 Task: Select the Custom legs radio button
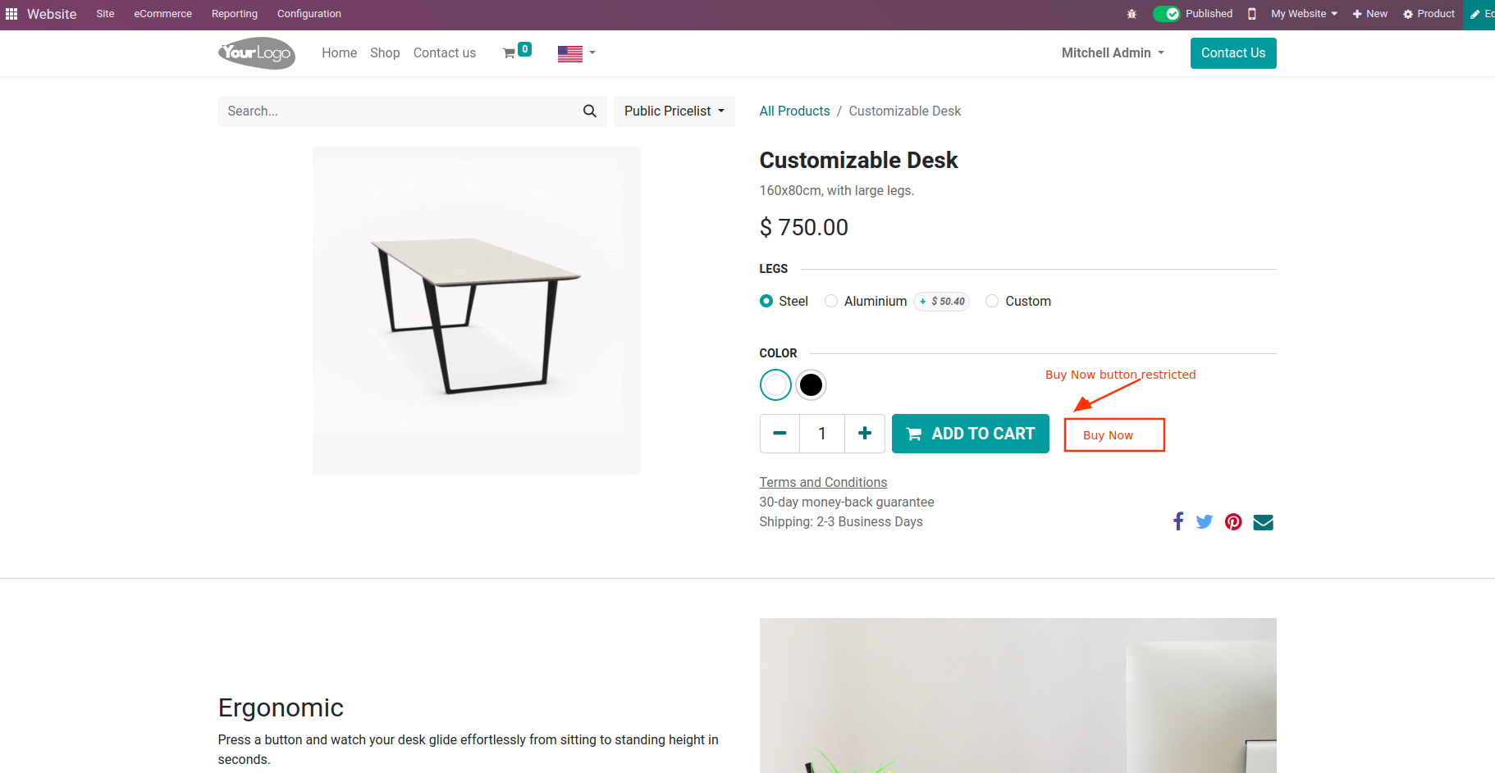(x=993, y=301)
